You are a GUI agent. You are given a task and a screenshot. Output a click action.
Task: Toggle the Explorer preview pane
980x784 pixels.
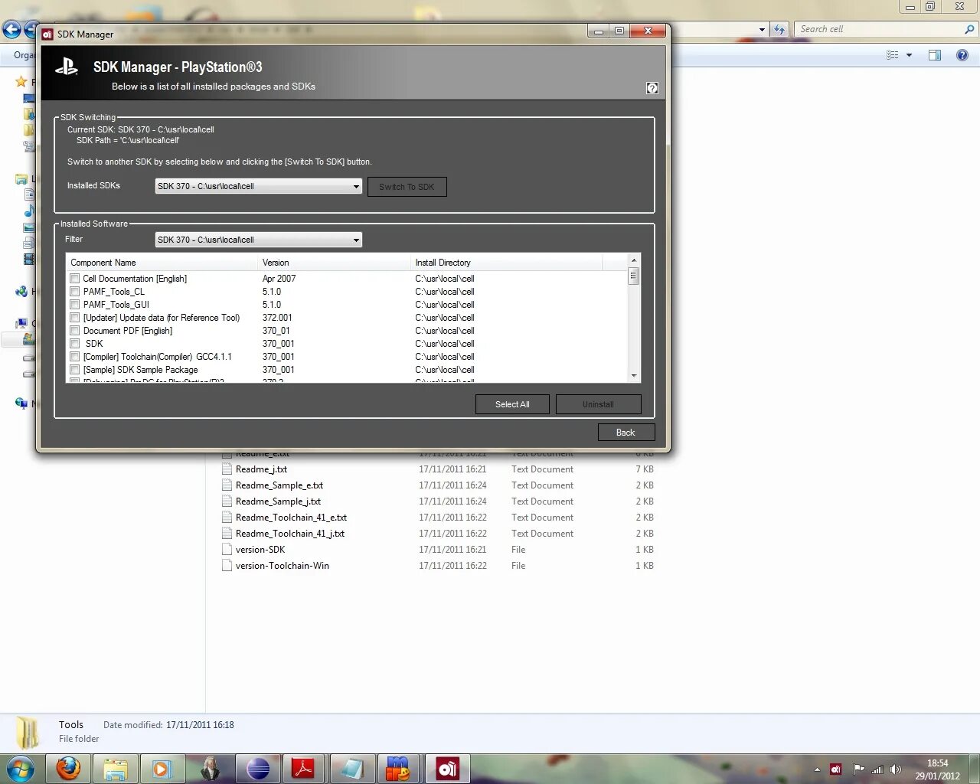pyautogui.click(x=935, y=55)
